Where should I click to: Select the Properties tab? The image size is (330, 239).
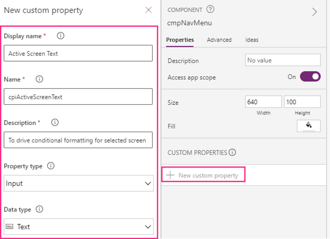180,40
